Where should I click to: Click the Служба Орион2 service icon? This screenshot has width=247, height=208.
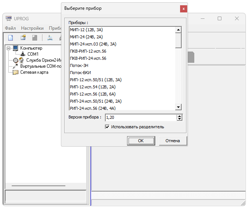click(18, 60)
